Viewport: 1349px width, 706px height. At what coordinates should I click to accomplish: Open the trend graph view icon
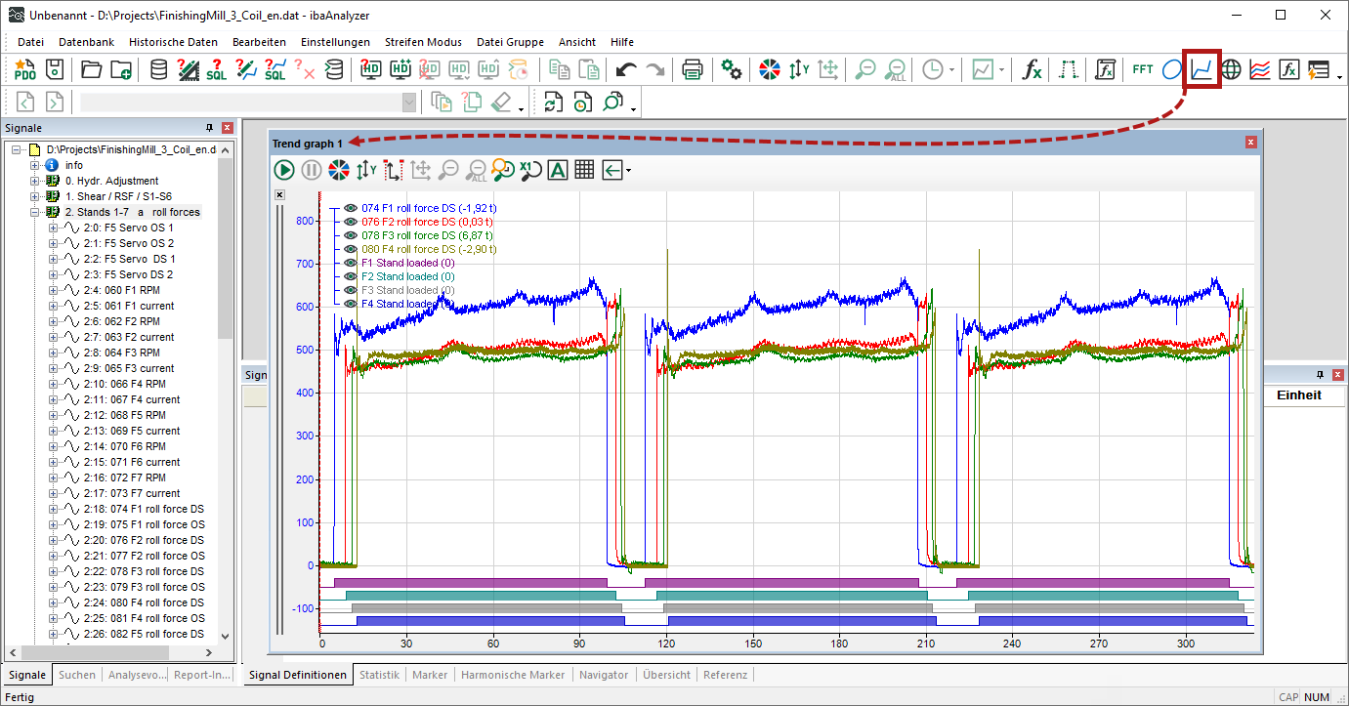[1201, 69]
